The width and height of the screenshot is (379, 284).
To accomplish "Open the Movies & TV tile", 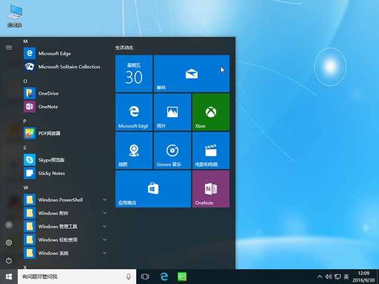I will [x=210, y=150].
